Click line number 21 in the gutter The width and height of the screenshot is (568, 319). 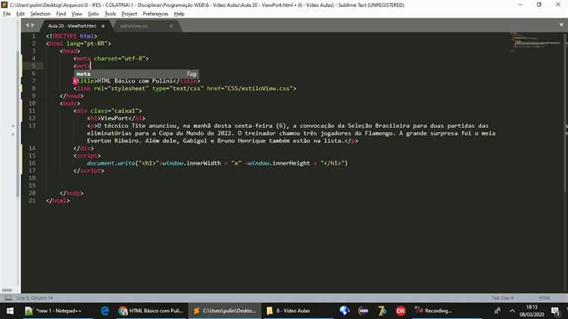pos(32,201)
